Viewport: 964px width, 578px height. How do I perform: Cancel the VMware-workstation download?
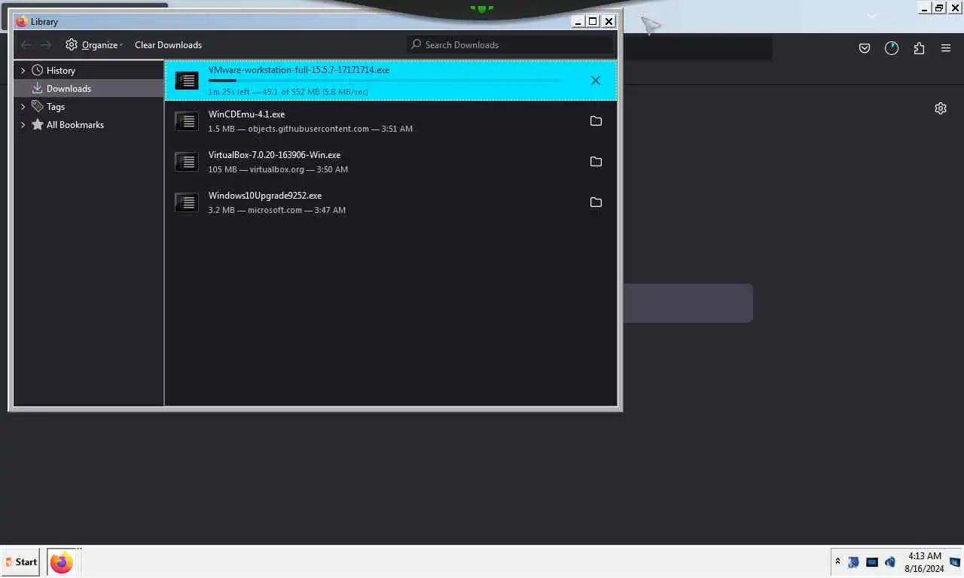[596, 81]
